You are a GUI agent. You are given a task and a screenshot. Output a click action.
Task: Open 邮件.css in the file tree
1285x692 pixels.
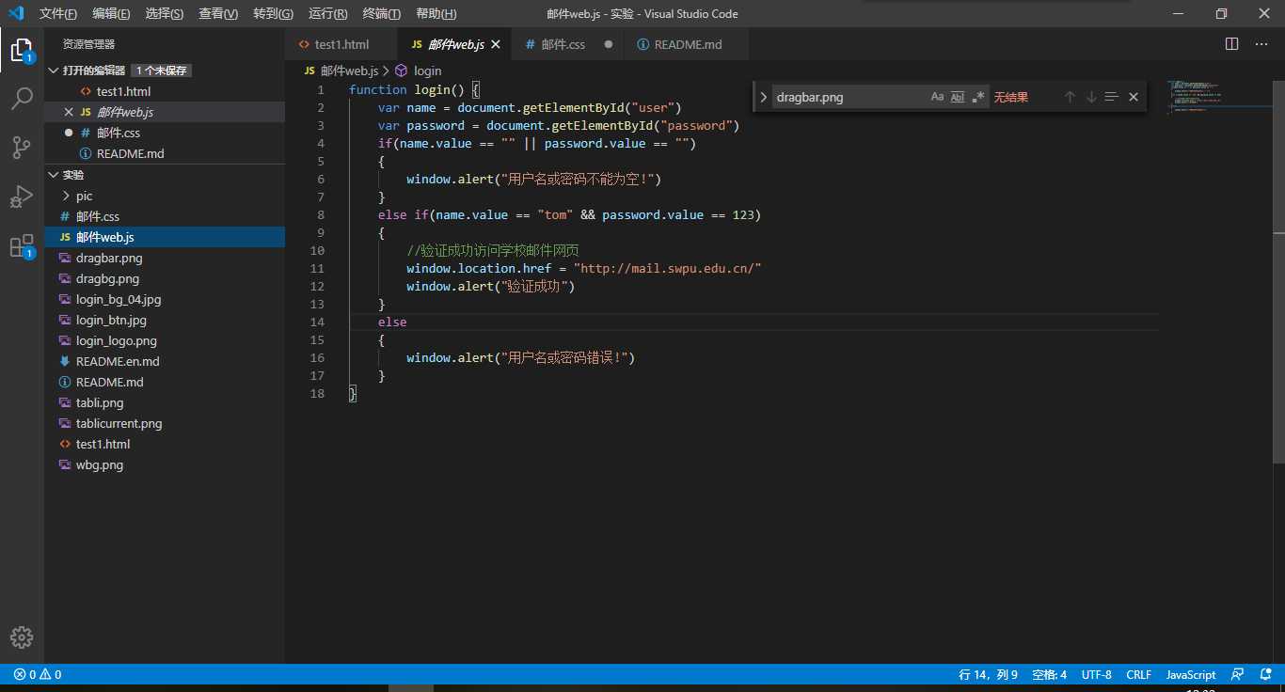pyautogui.click(x=165, y=216)
